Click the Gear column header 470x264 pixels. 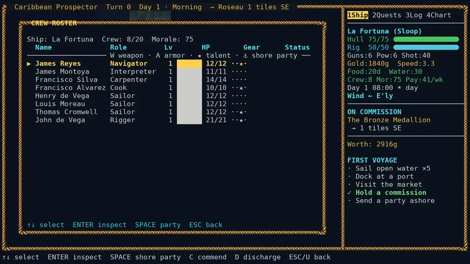click(251, 47)
